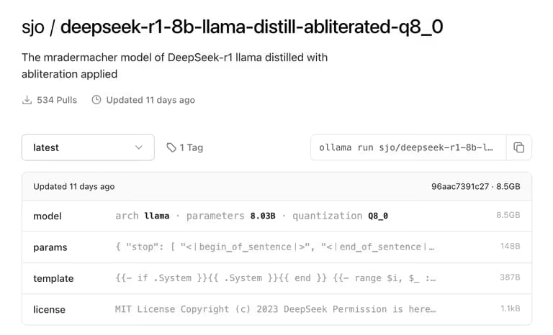Copy the ollama run command
Image resolution: width=553 pixels, height=335 pixels.
click(518, 147)
